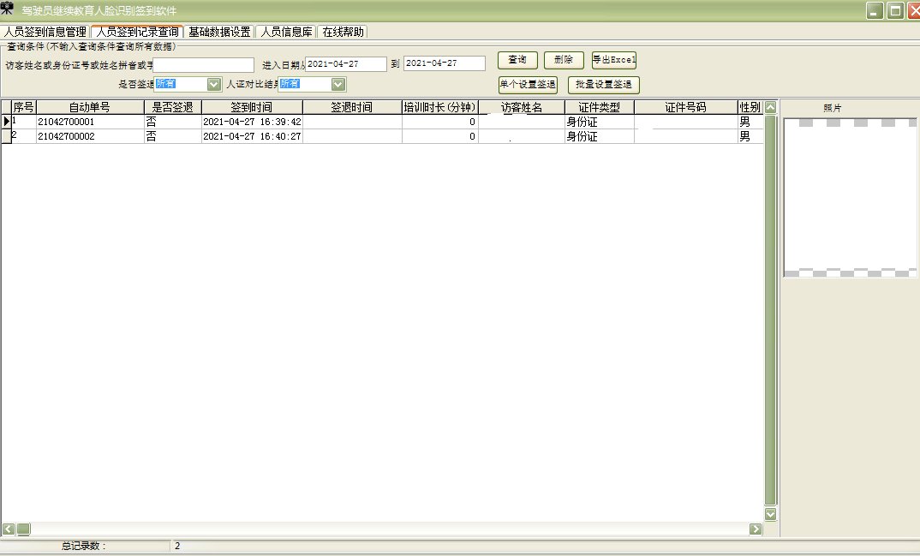This screenshot has height=556, width=920.
Task: Select record 21042700001
Action: coord(90,122)
